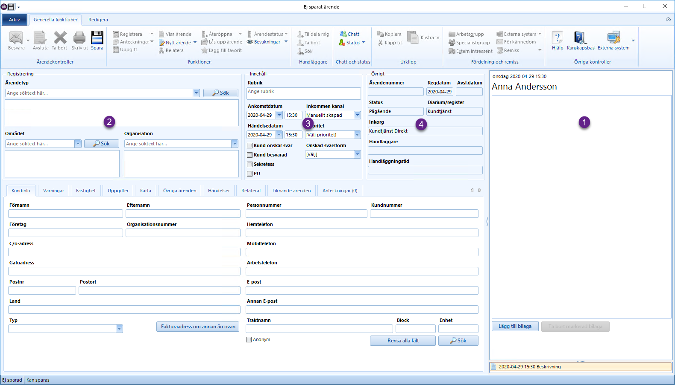Viewport: 675px width, 385px height.
Task: Select the 2020-04-29 15:30 Beskrivning entry
Action: (581, 367)
